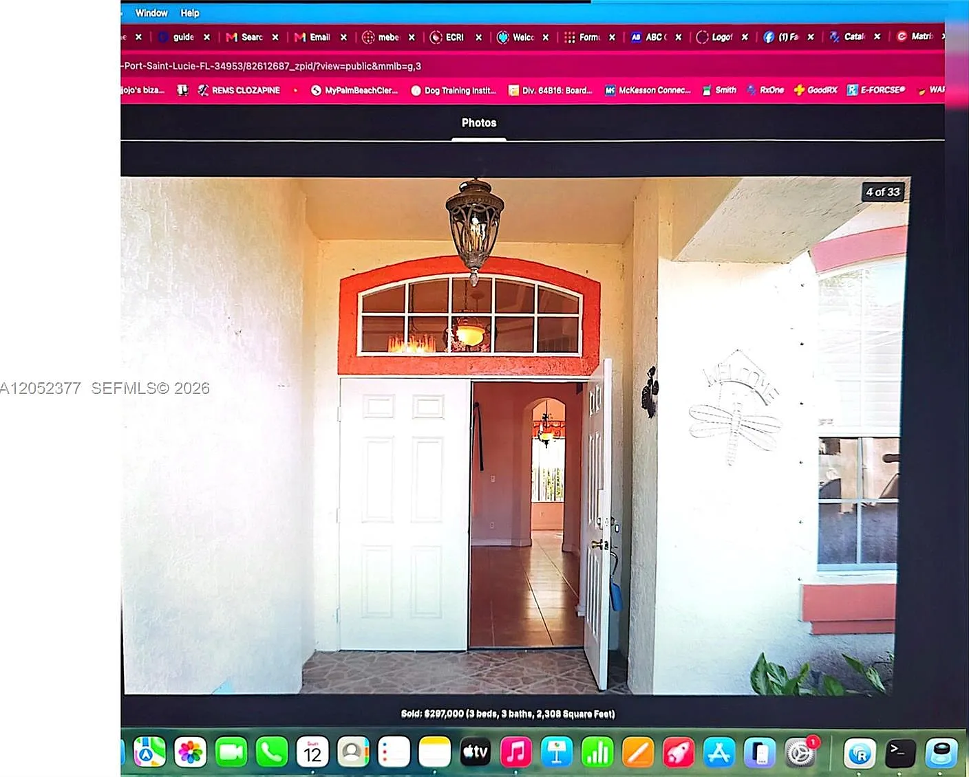The image size is (969, 777).
Task: Open the App Store from the Dock
Action: (x=719, y=752)
